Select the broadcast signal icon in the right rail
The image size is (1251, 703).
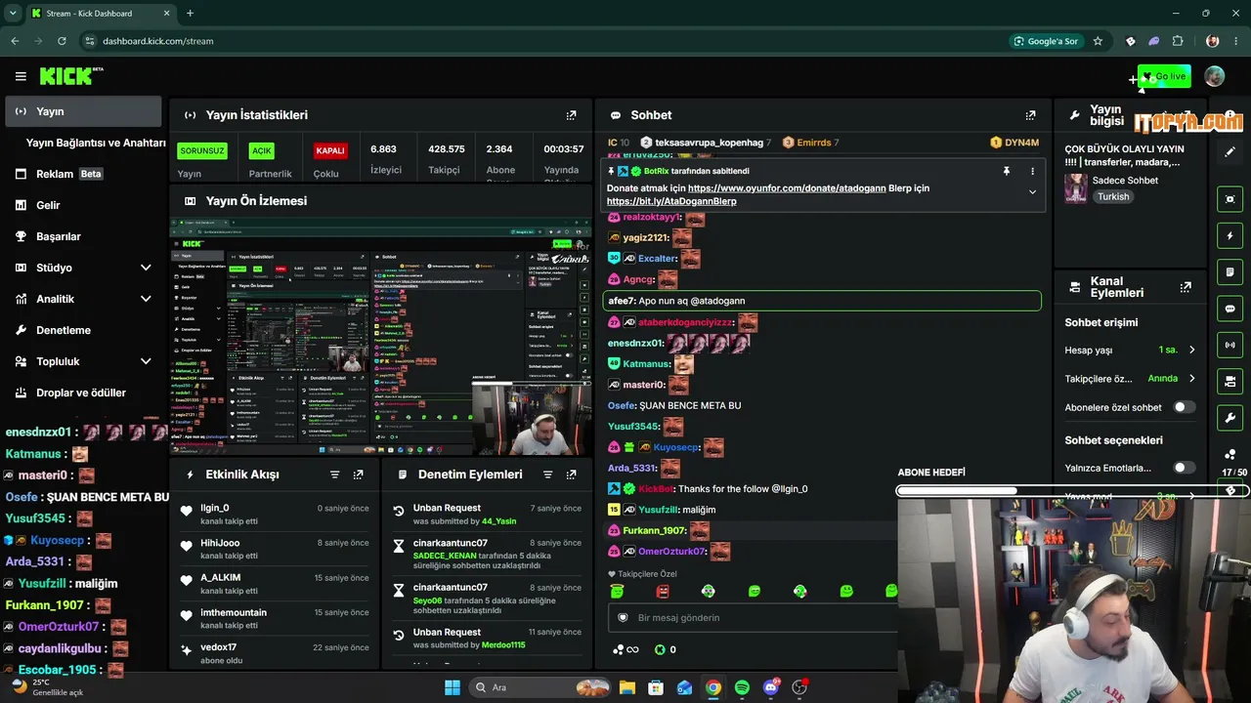[1229, 345]
